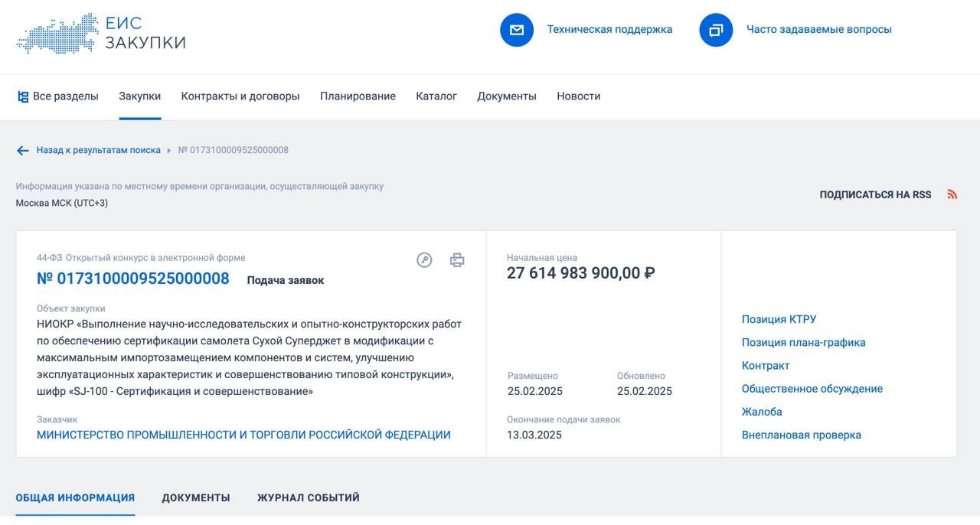Screen dimensions: 980x525
Task: Open the Жалоба link
Action: pyautogui.click(x=762, y=412)
